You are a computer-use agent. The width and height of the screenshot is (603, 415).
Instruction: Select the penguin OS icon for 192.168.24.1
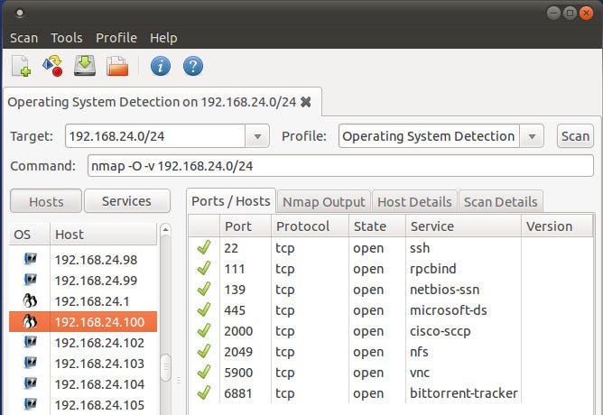click(x=30, y=301)
